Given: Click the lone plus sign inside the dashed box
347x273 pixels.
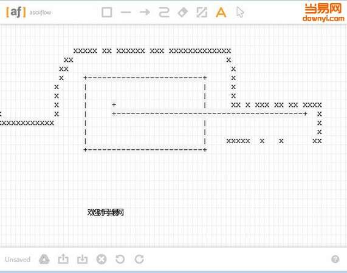Looking at the screenshot, I should coord(114,104).
